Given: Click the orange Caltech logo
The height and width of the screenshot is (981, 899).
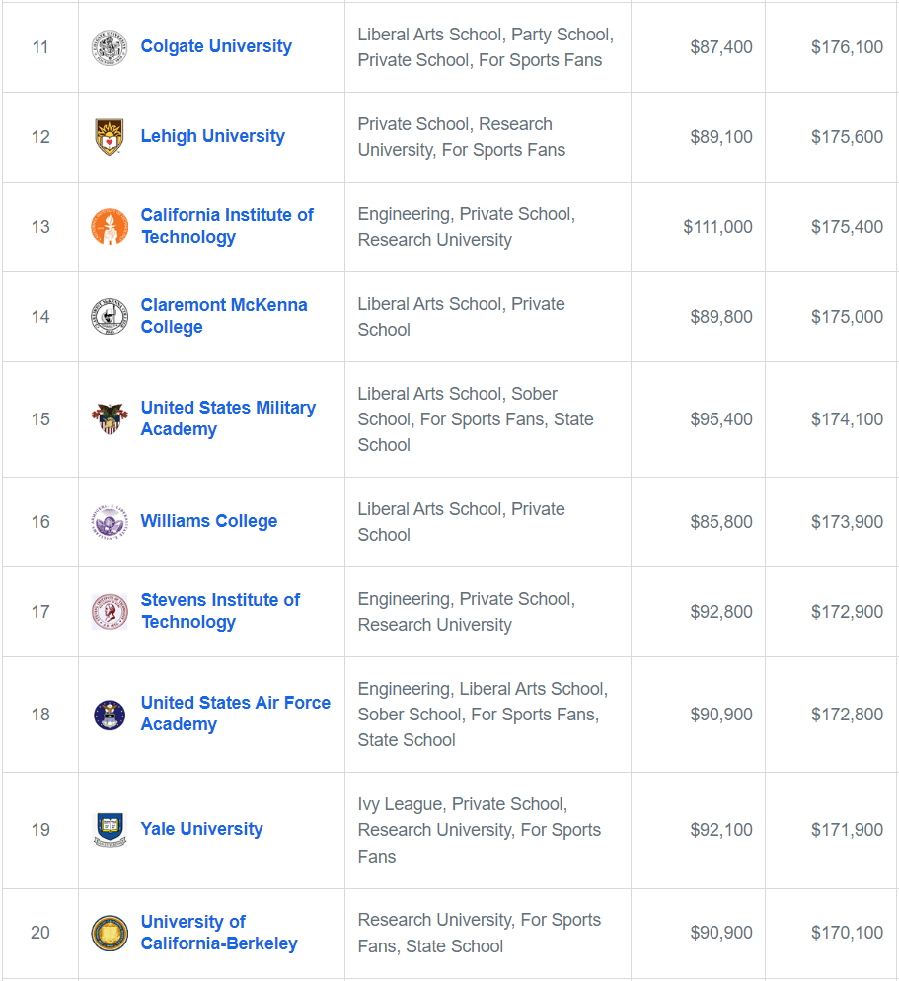Looking at the screenshot, I should (x=110, y=227).
